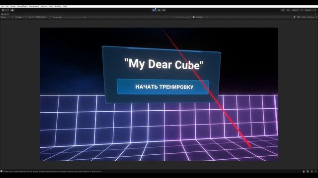Open the Component menu
Viewport: 318px width, 178px height.
click(34, 6)
